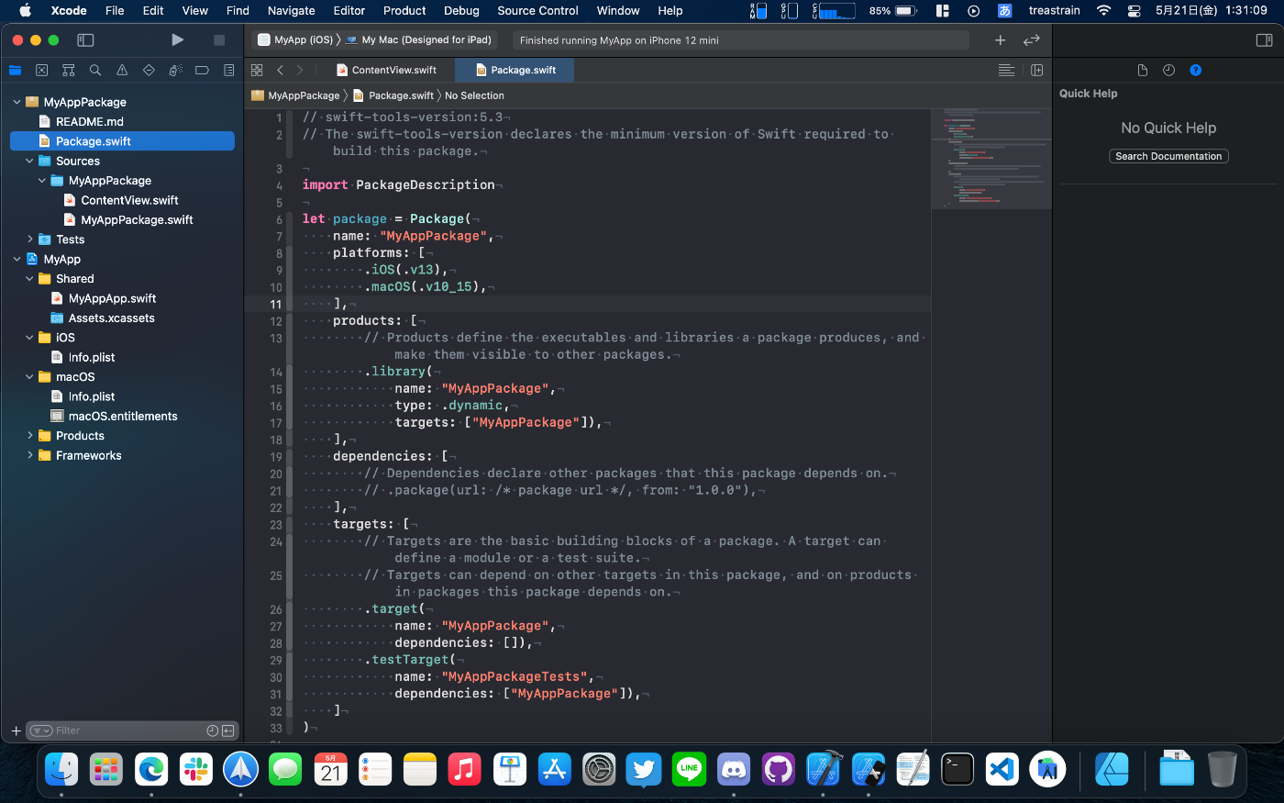1284x803 pixels.
Task: Go forward in editor history
Action: click(300, 70)
